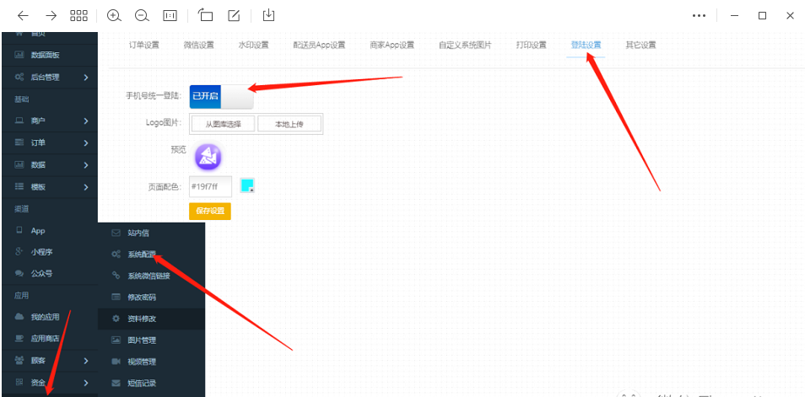
Task: Click the 页面配色 hex color input field
Action: [210, 186]
